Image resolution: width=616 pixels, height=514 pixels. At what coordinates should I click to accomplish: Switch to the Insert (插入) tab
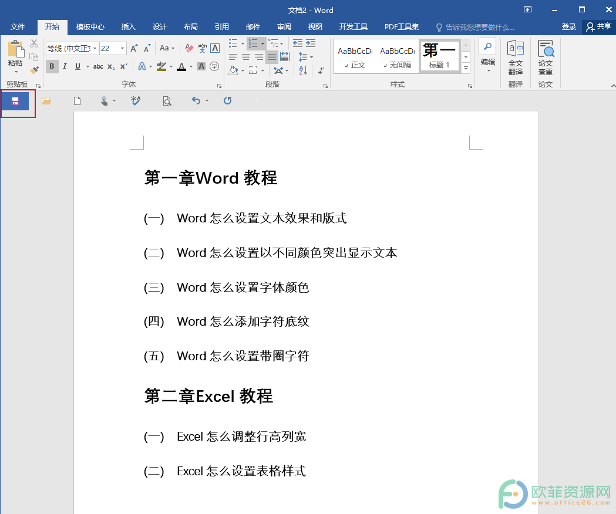(x=129, y=27)
